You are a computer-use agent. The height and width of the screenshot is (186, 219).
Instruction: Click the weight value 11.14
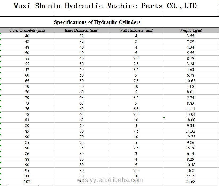(191, 109)
